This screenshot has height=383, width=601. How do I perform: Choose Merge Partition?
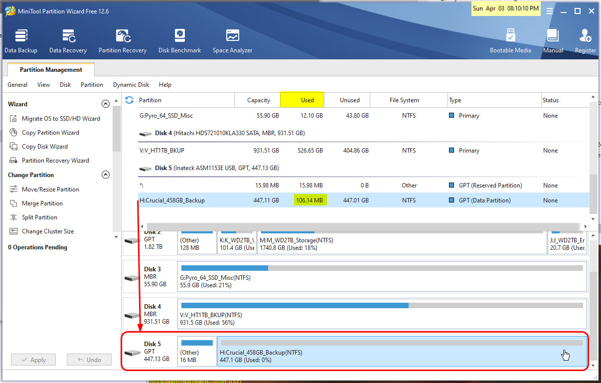42,203
